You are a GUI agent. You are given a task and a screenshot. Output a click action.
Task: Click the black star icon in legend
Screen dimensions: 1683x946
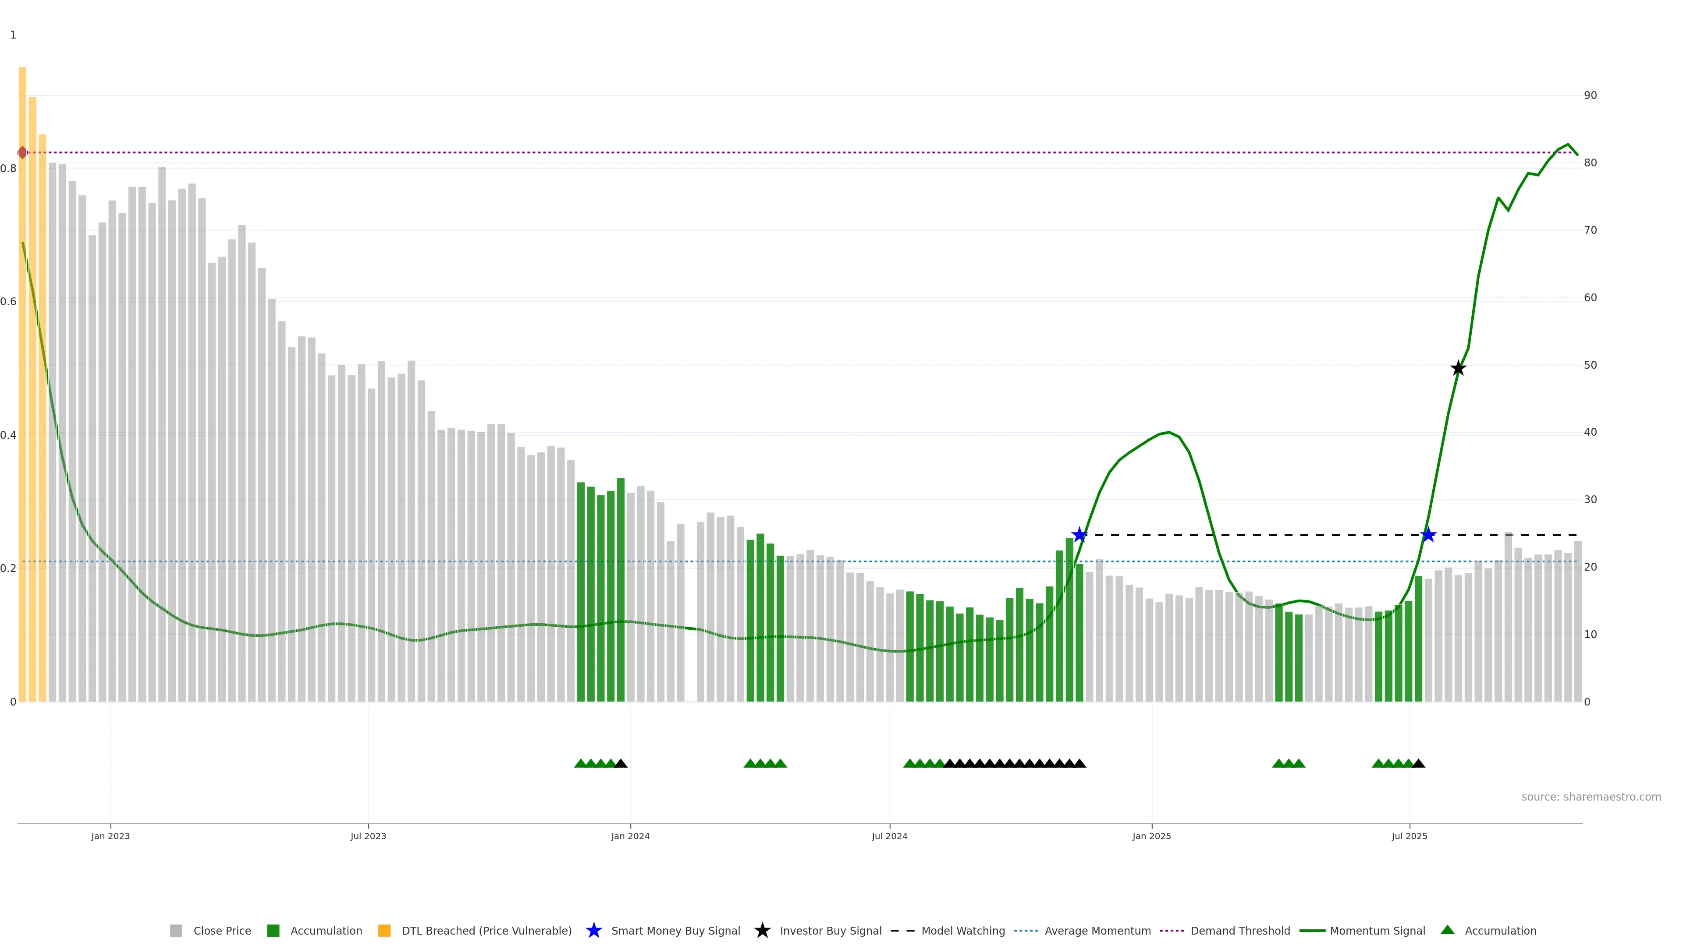(762, 931)
